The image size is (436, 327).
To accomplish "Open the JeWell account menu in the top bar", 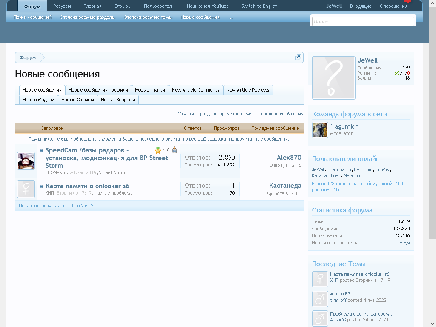I will pos(334,6).
